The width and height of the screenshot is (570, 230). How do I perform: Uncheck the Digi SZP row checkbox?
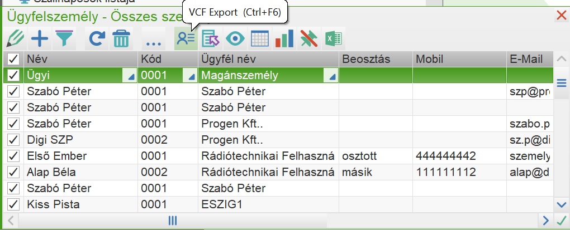click(x=13, y=139)
